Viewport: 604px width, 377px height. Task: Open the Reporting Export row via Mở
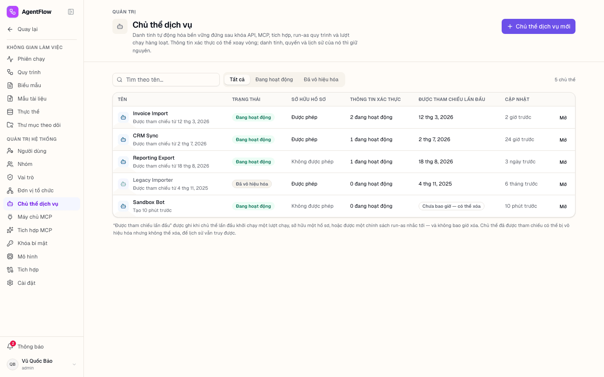coord(563,162)
